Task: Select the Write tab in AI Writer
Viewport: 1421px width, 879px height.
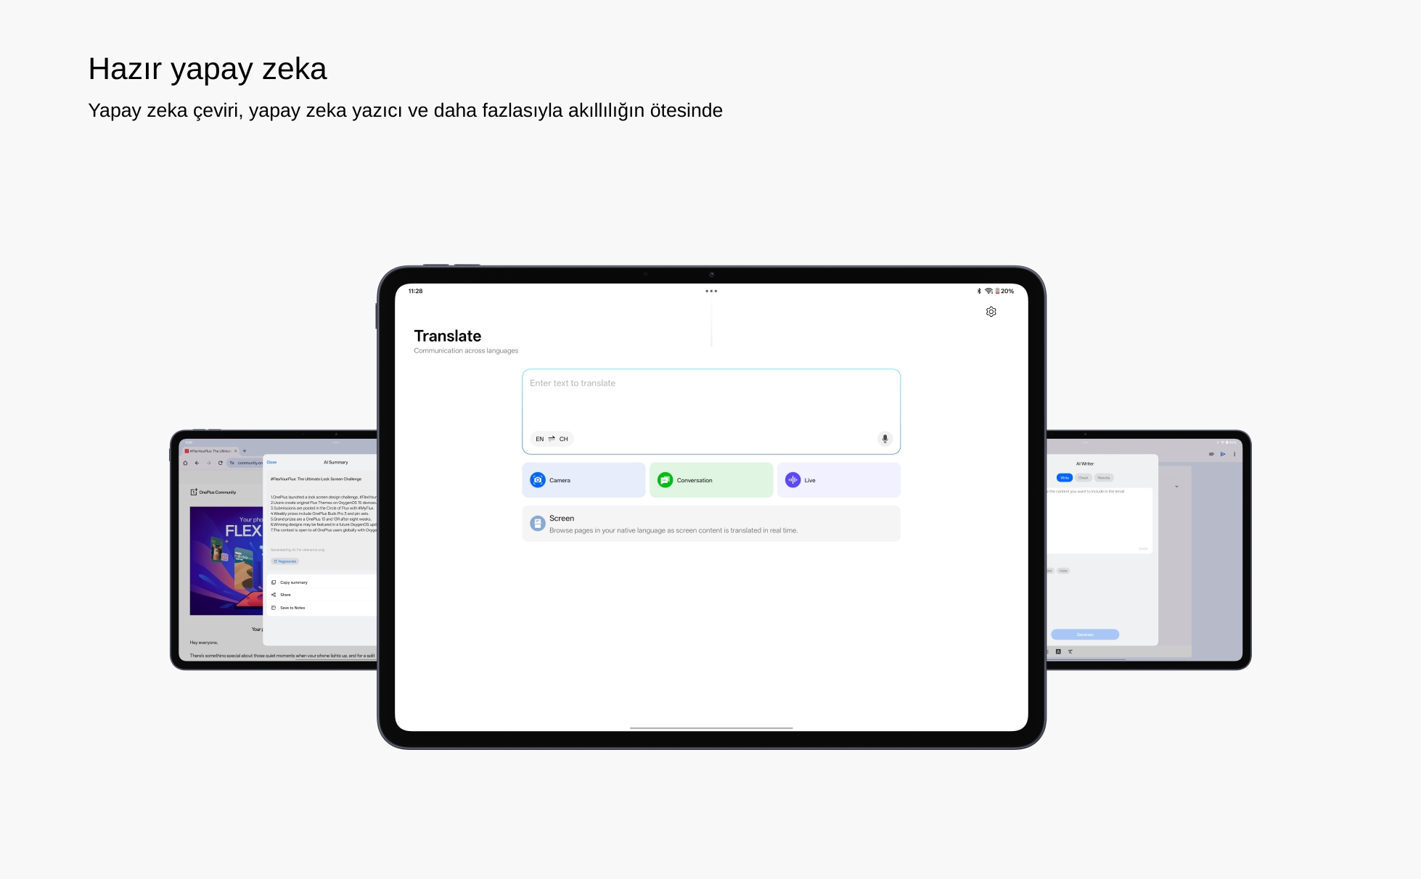Action: point(1064,478)
